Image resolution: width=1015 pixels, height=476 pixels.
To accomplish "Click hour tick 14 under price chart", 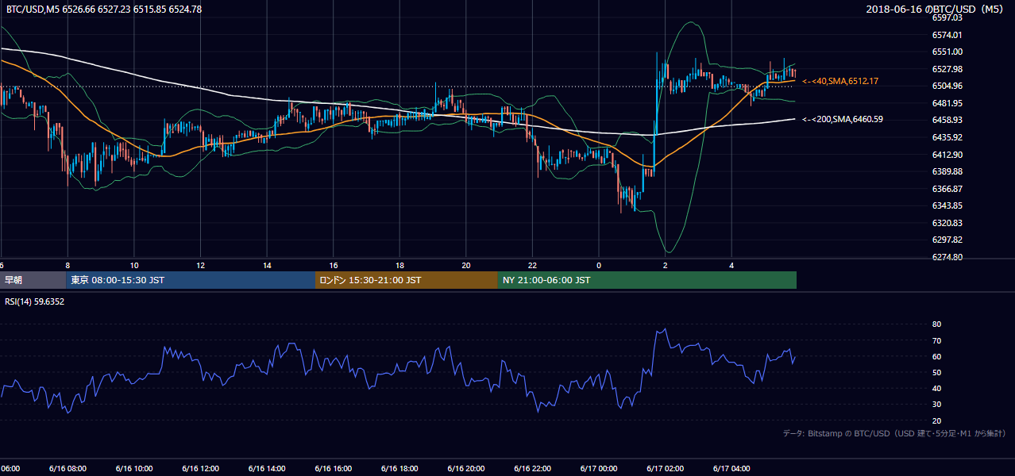I will click(x=268, y=265).
